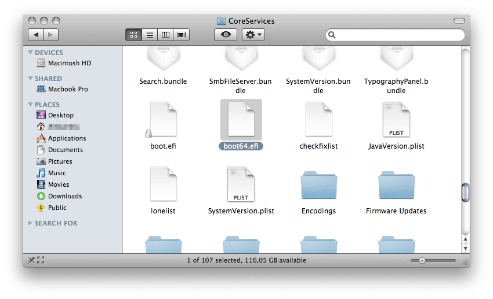The width and height of the screenshot is (493, 299).
Task: Click the magnifying glass search icon
Action: coord(332,35)
